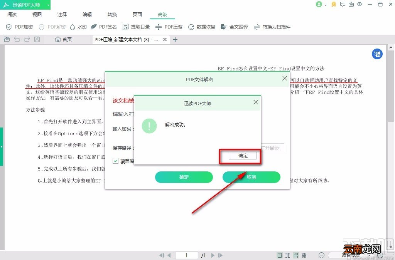The height and width of the screenshot is (260, 395).
Task: Click the scrollbar down arrow
Action: [391, 247]
